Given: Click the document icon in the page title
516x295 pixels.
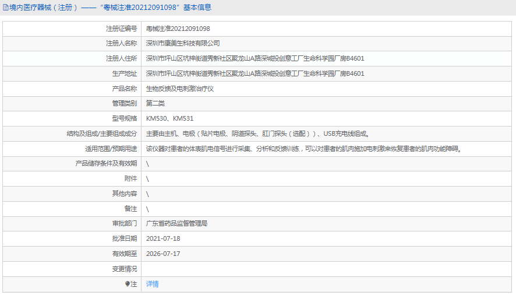Looking at the screenshot, I should 6,7.
